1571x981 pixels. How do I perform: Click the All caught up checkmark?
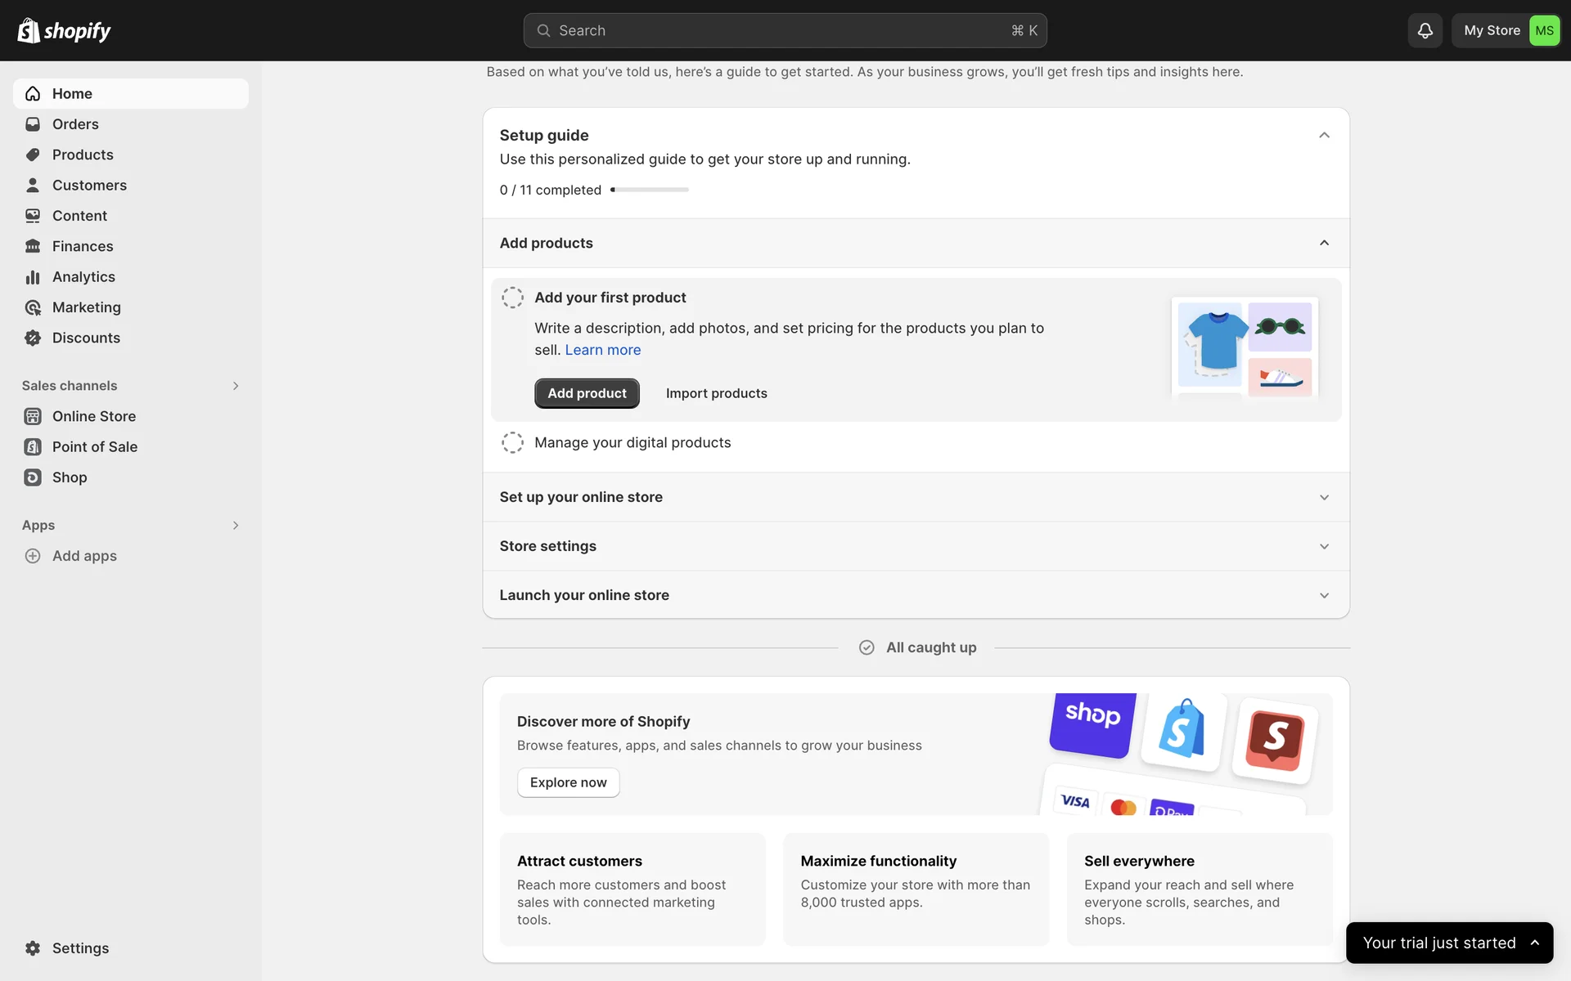pyautogui.click(x=867, y=647)
